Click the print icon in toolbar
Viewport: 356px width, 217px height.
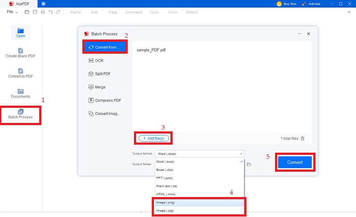click(x=43, y=12)
